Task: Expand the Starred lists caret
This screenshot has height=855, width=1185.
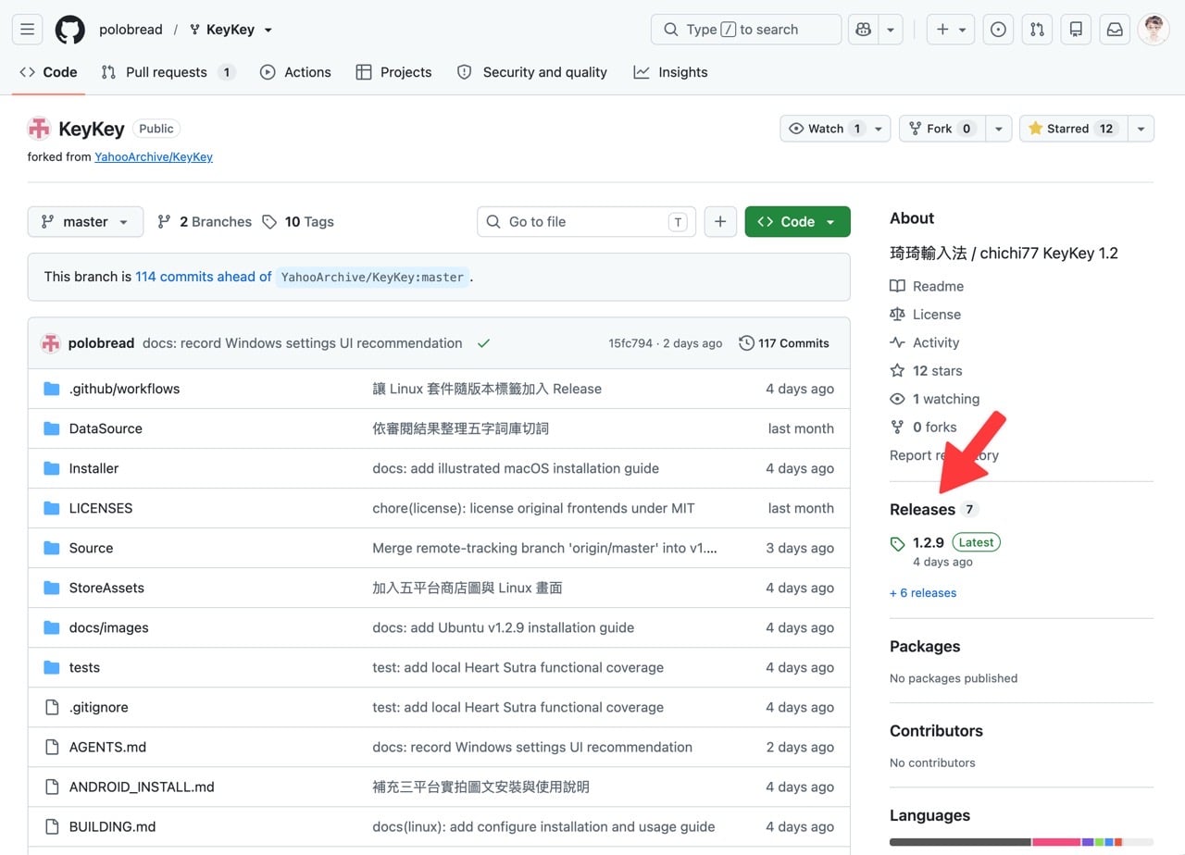Action: (1141, 129)
